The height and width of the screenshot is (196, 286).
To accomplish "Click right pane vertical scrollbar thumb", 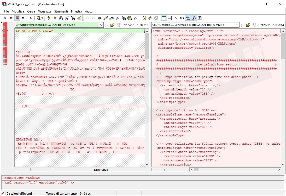I will point(283,46).
